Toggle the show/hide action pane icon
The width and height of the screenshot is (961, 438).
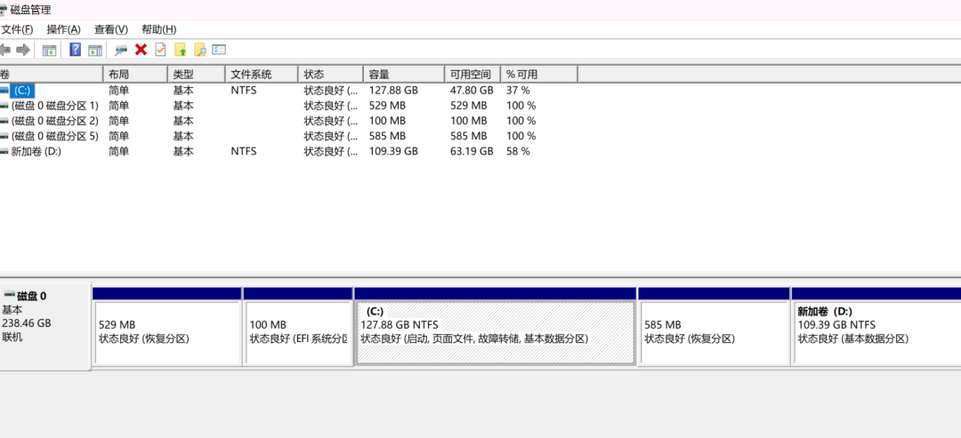coord(95,50)
